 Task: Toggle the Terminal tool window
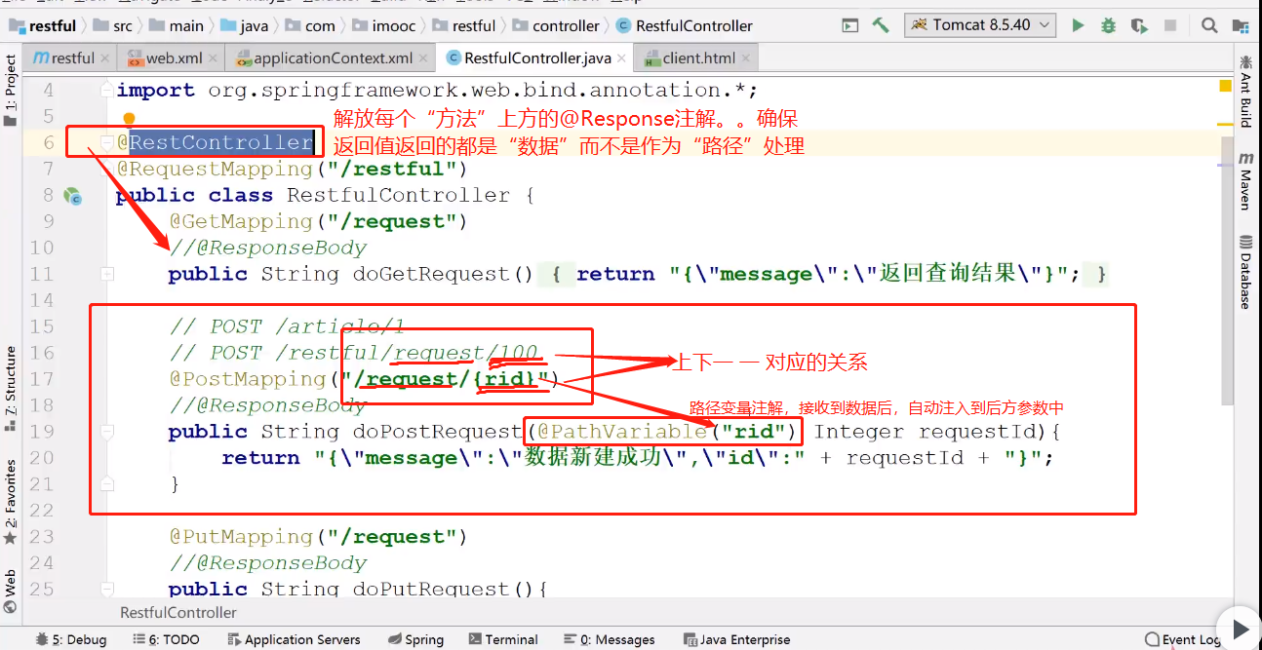click(503, 639)
